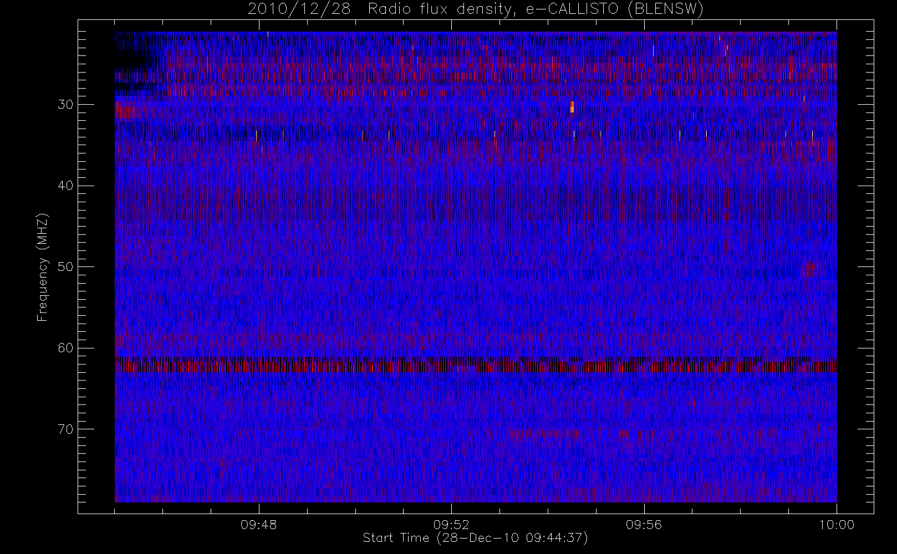Click the 10:00 time axis label
This screenshot has height=554, width=897.
tap(837, 525)
